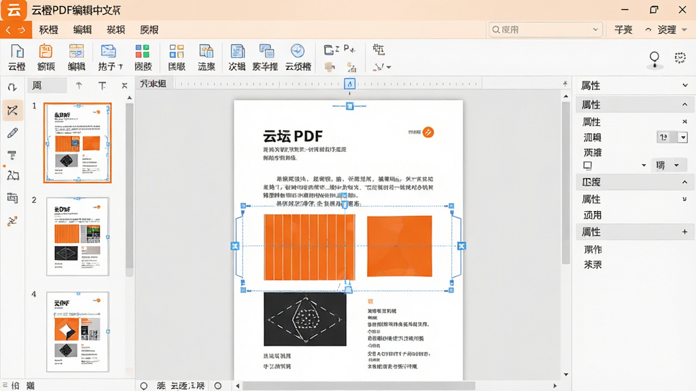Click the dotted face icon beside the lightbulb

[x=680, y=58]
